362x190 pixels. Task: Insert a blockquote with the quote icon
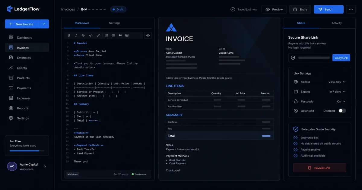(120, 35)
